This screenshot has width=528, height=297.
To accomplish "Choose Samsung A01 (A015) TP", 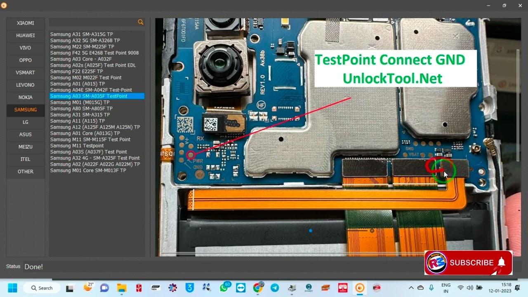I will [x=78, y=84].
